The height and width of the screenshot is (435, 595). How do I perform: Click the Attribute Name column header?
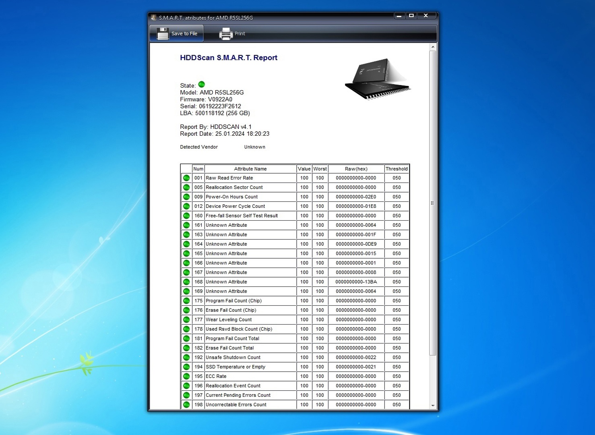pyautogui.click(x=250, y=169)
